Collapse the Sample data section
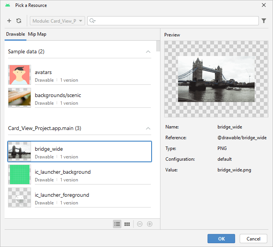The width and height of the screenshot is (273, 247). tap(148, 52)
